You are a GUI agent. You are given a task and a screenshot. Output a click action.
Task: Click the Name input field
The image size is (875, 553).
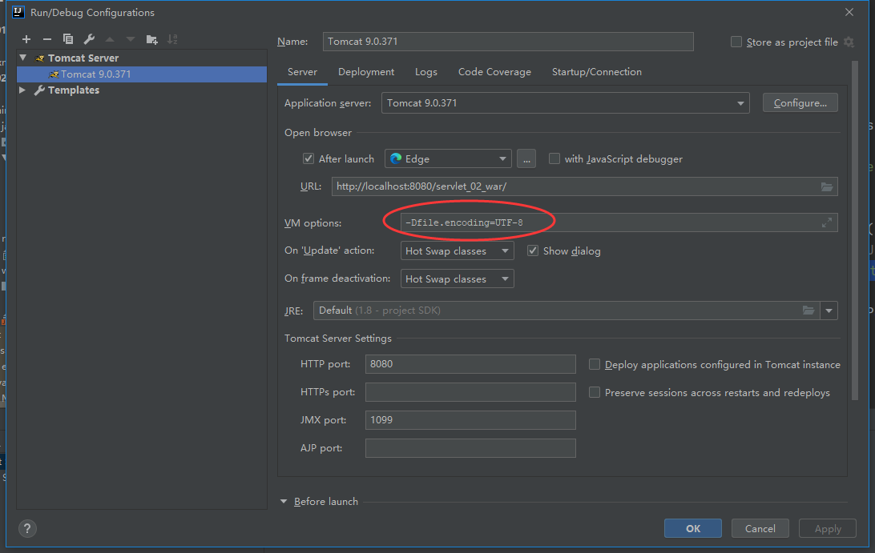[508, 42]
